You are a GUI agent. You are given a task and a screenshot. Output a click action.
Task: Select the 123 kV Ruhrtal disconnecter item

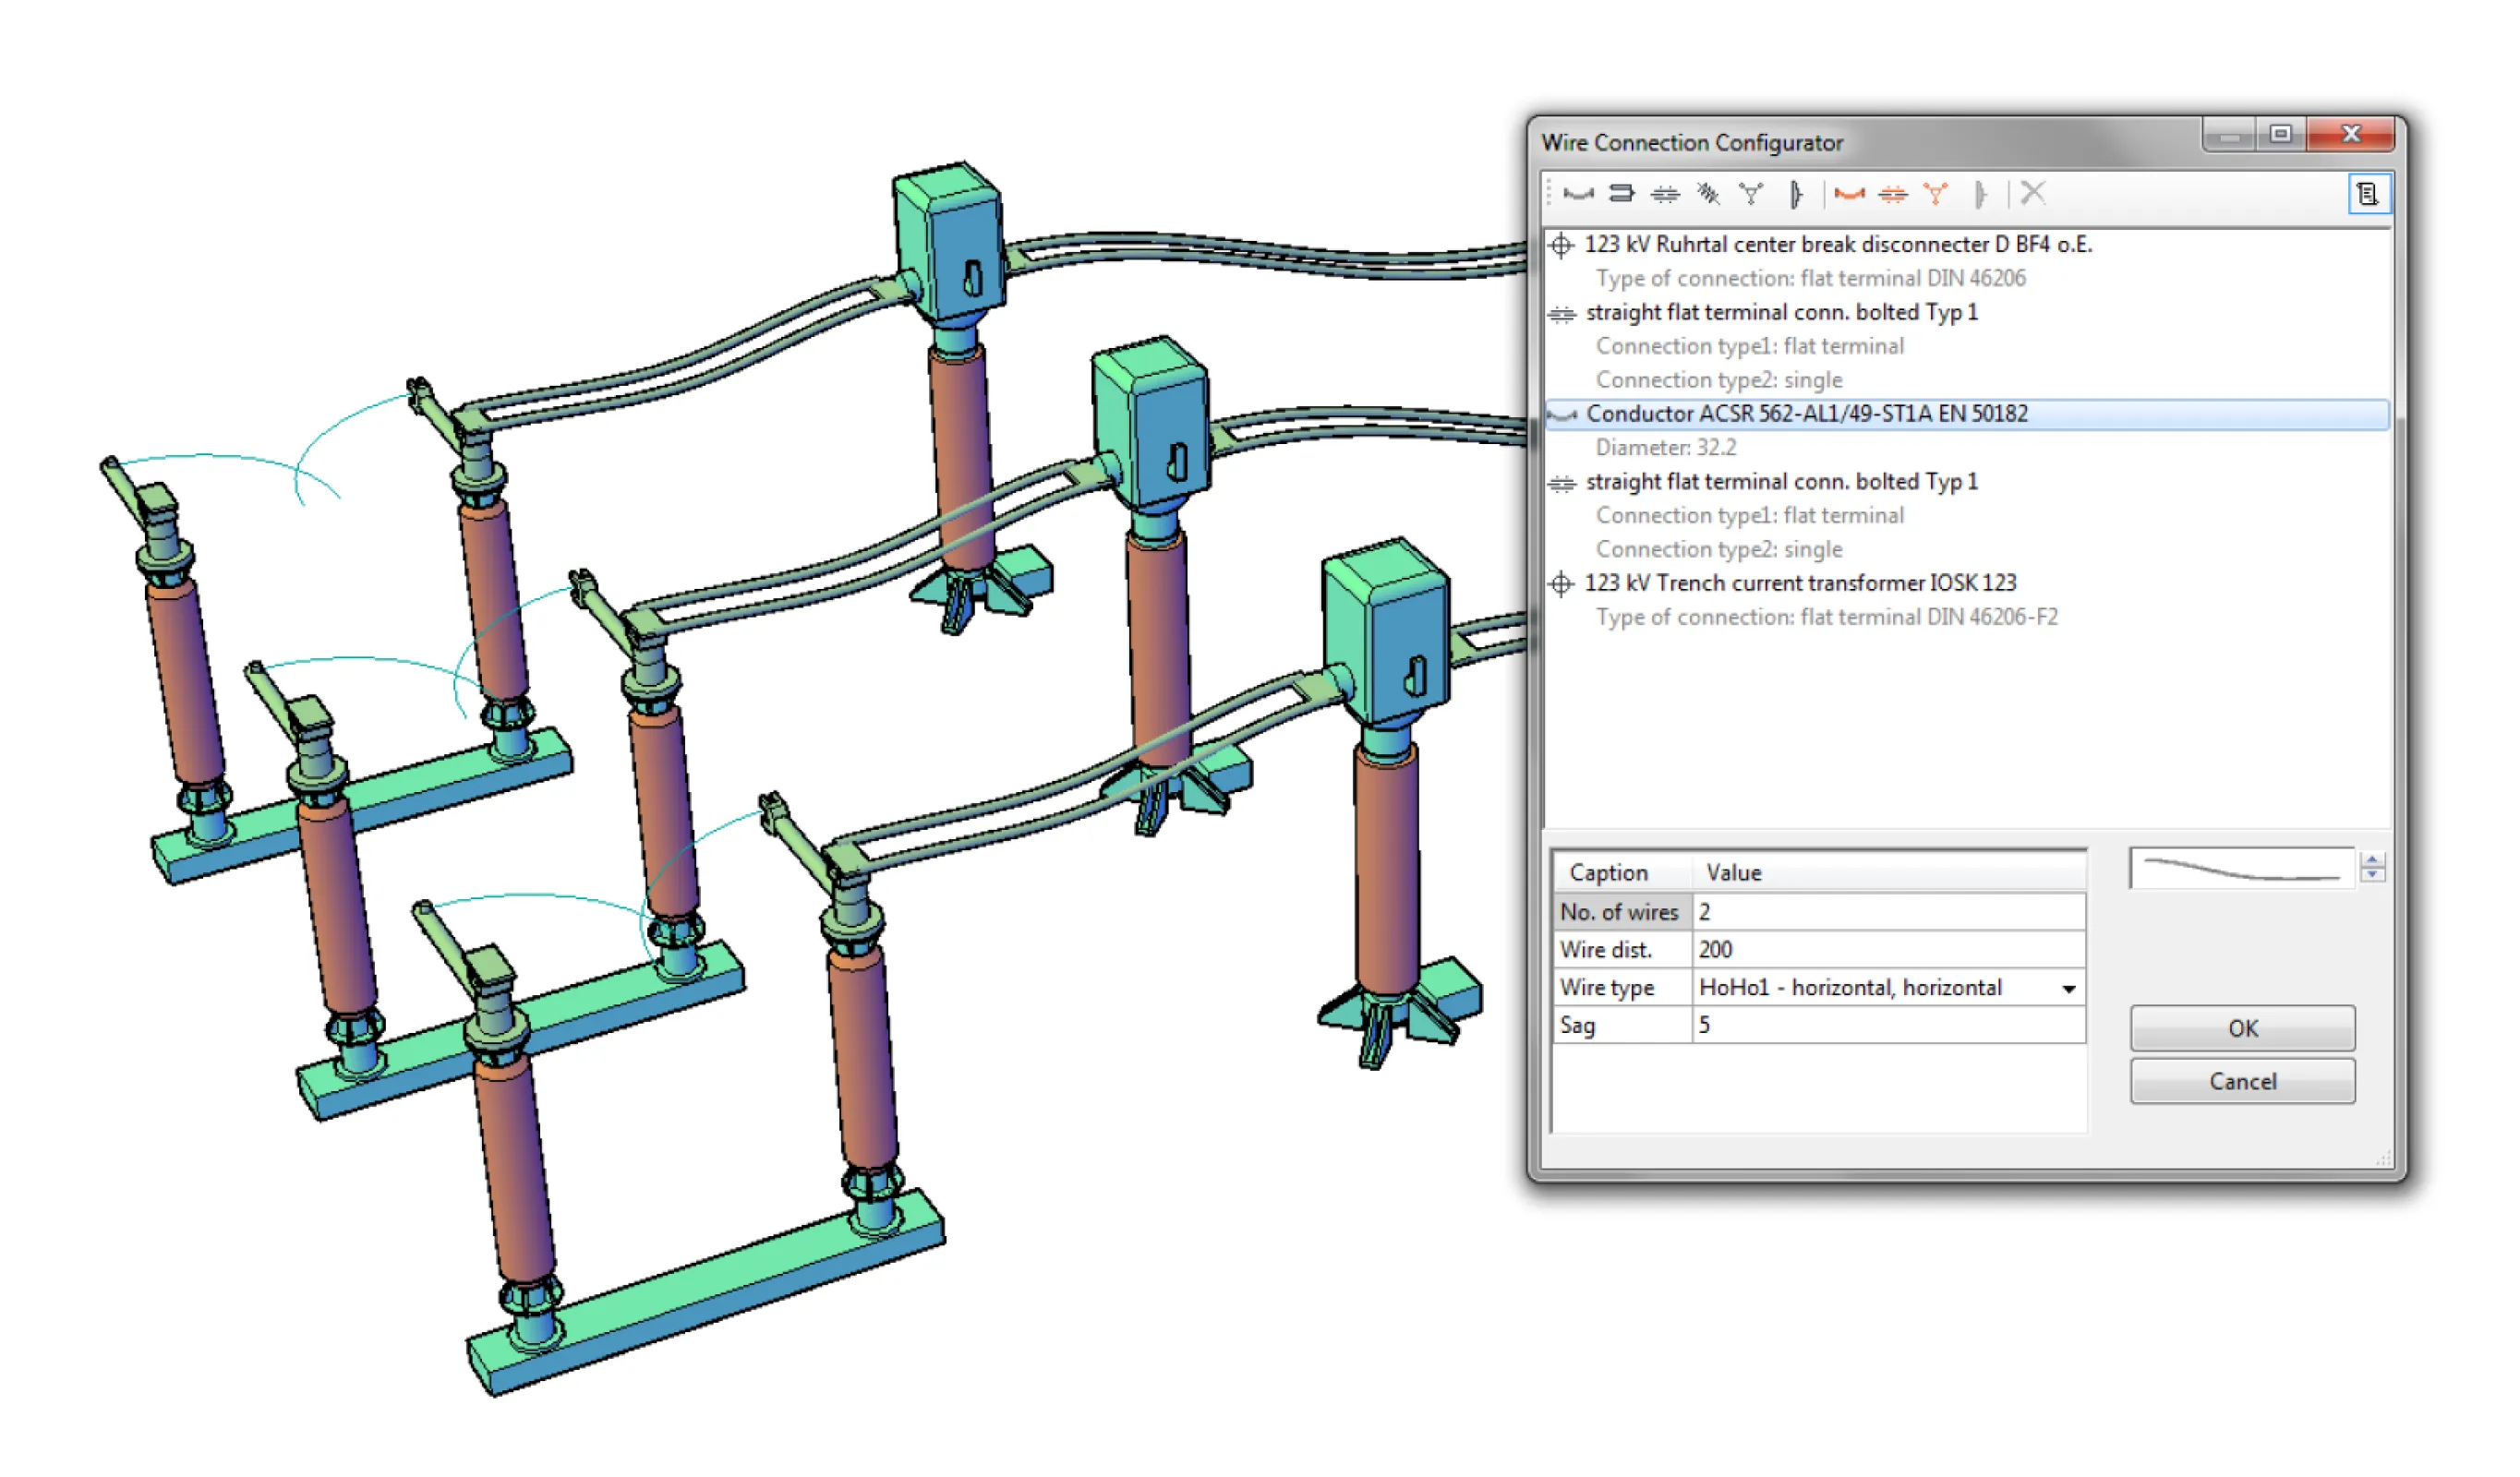coord(1838,245)
